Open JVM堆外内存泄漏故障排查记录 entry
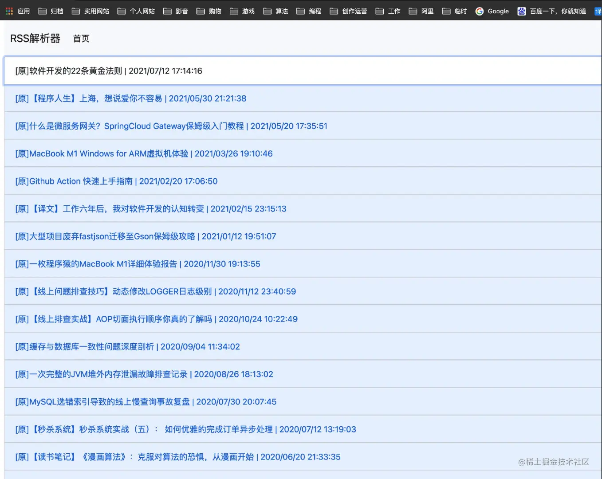 click(303, 374)
